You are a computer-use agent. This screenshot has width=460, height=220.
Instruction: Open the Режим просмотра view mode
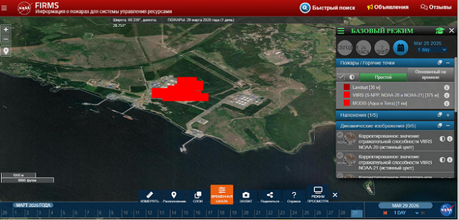[x=318, y=194]
